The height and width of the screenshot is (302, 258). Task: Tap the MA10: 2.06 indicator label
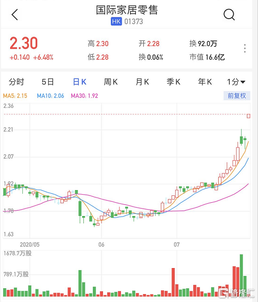(x=50, y=96)
